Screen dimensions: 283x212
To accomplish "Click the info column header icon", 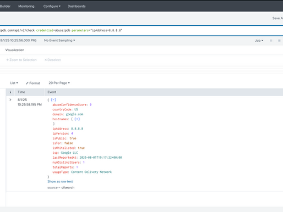I will click(x=10, y=92).
